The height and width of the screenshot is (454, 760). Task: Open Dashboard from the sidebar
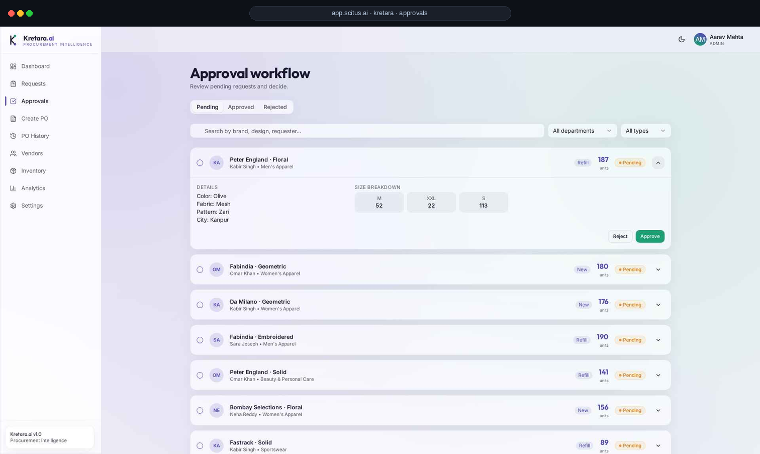click(x=50, y=66)
